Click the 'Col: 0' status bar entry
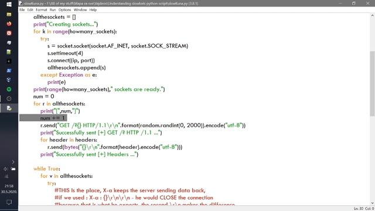This screenshot has width=375, height=211. click(x=369, y=209)
